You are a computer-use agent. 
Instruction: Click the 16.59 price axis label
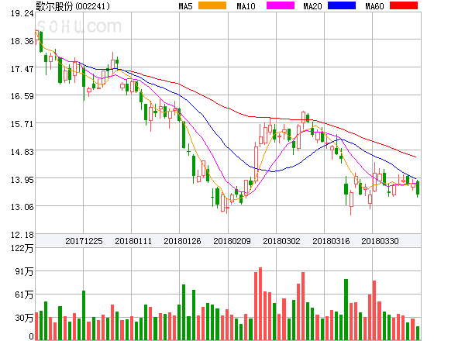22,96
